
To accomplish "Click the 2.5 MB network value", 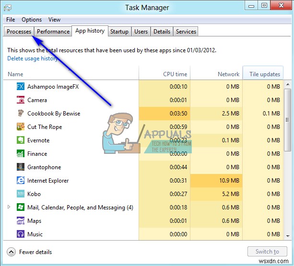I will pyautogui.click(x=231, y=113).
